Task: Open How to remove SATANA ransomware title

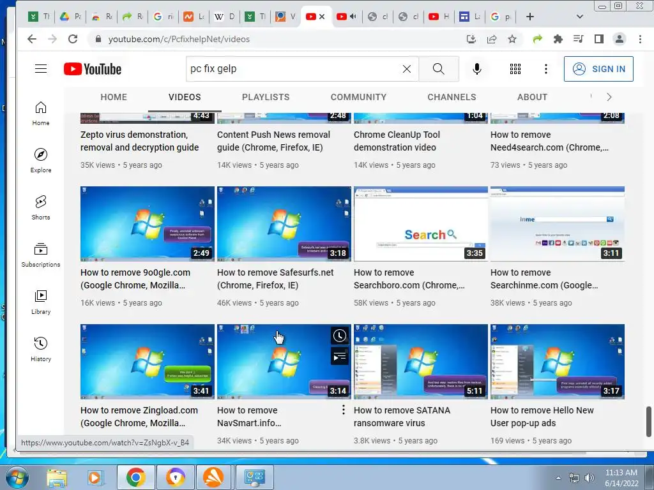Action: 402,417
